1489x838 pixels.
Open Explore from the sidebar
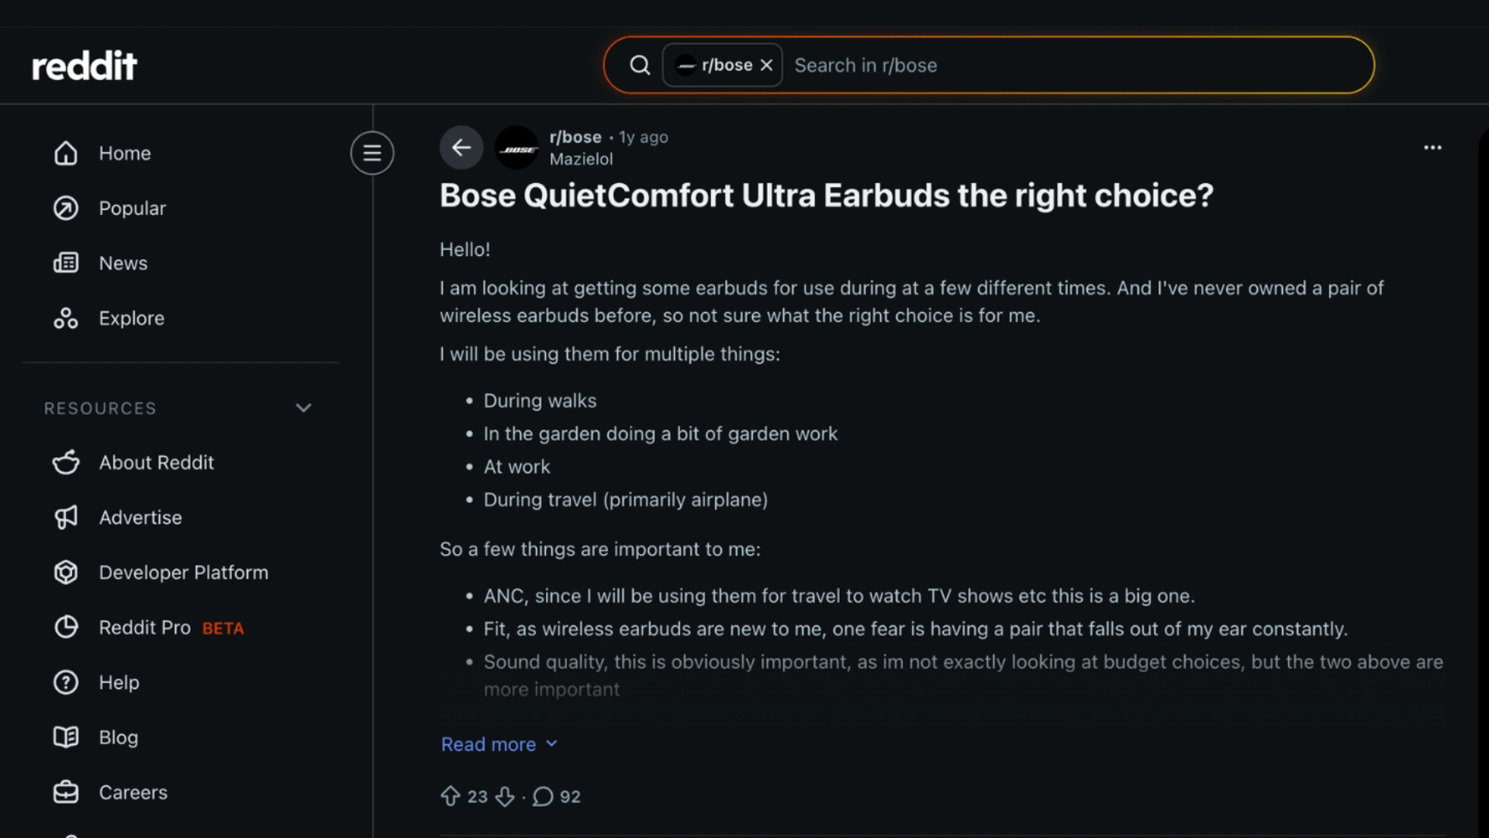coord(130,318)
